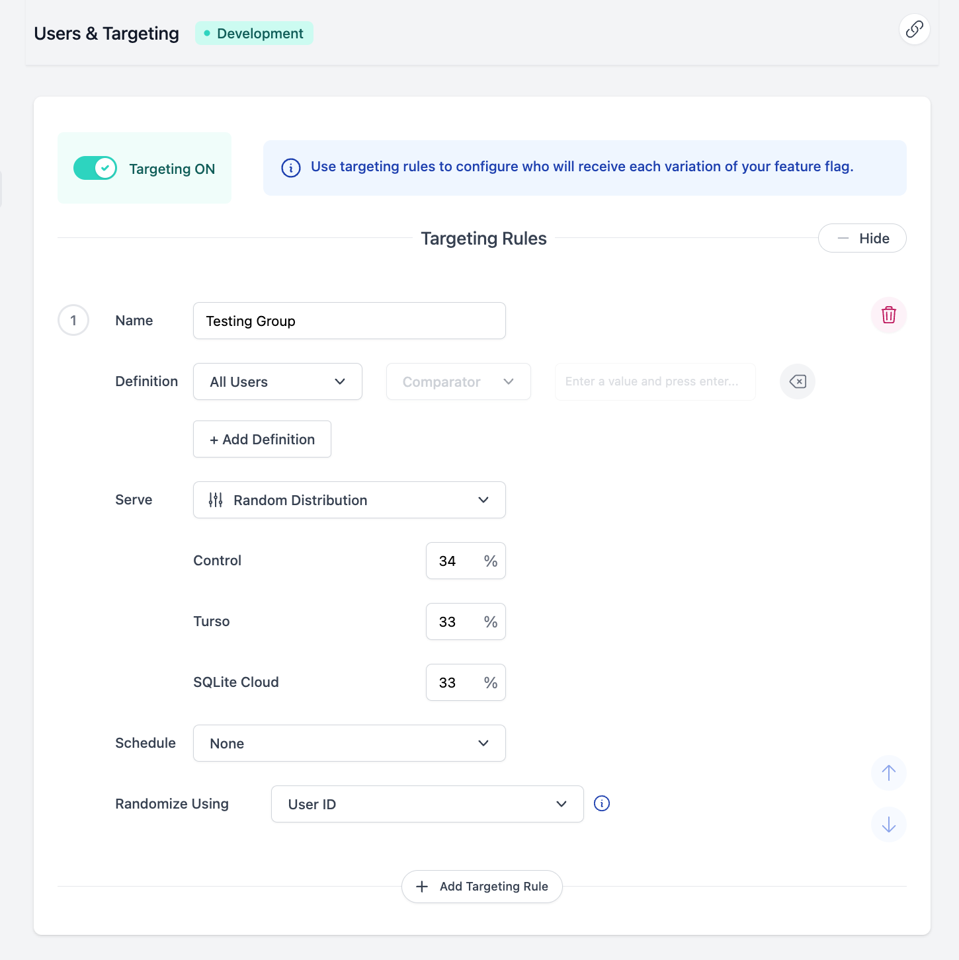Move targeting rule up with arrow
The height and width of the screenshot is (960, 959).
tap(888, 773)
